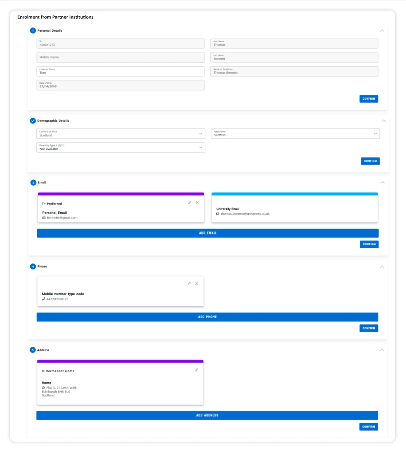Collapse the Phone section chevron
This screenshot has width=406, height=450.
[x=382, y=267]
